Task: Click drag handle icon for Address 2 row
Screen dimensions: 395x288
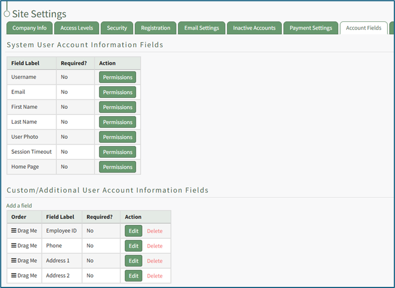Action: (14, 275)
